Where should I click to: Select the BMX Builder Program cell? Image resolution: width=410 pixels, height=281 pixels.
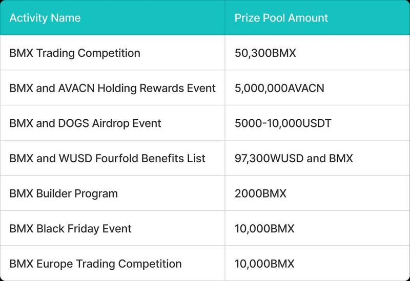(64, 193)
